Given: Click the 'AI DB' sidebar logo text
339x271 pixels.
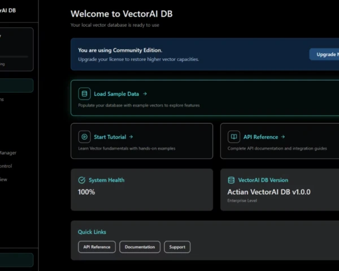Looking at the screenshot, I should [x=8, y=10].
